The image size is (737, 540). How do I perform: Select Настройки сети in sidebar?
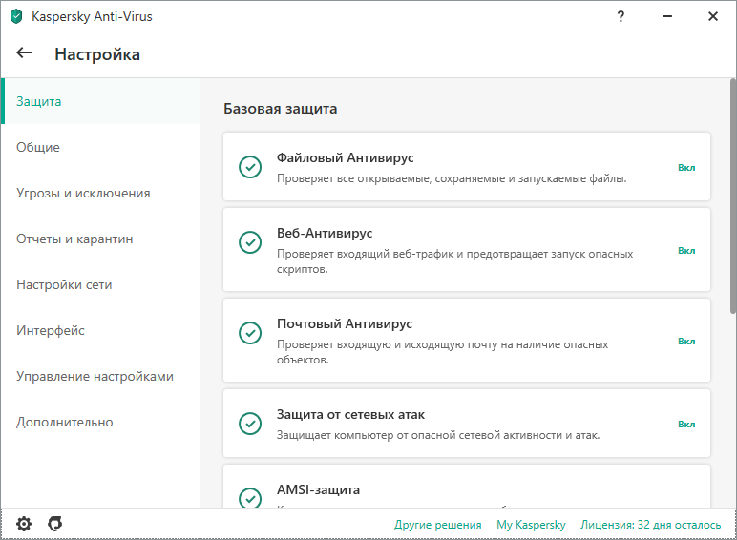(64, 284)
